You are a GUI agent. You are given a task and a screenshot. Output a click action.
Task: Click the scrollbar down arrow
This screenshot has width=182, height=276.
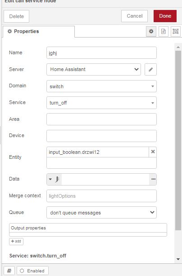(178, 259)
